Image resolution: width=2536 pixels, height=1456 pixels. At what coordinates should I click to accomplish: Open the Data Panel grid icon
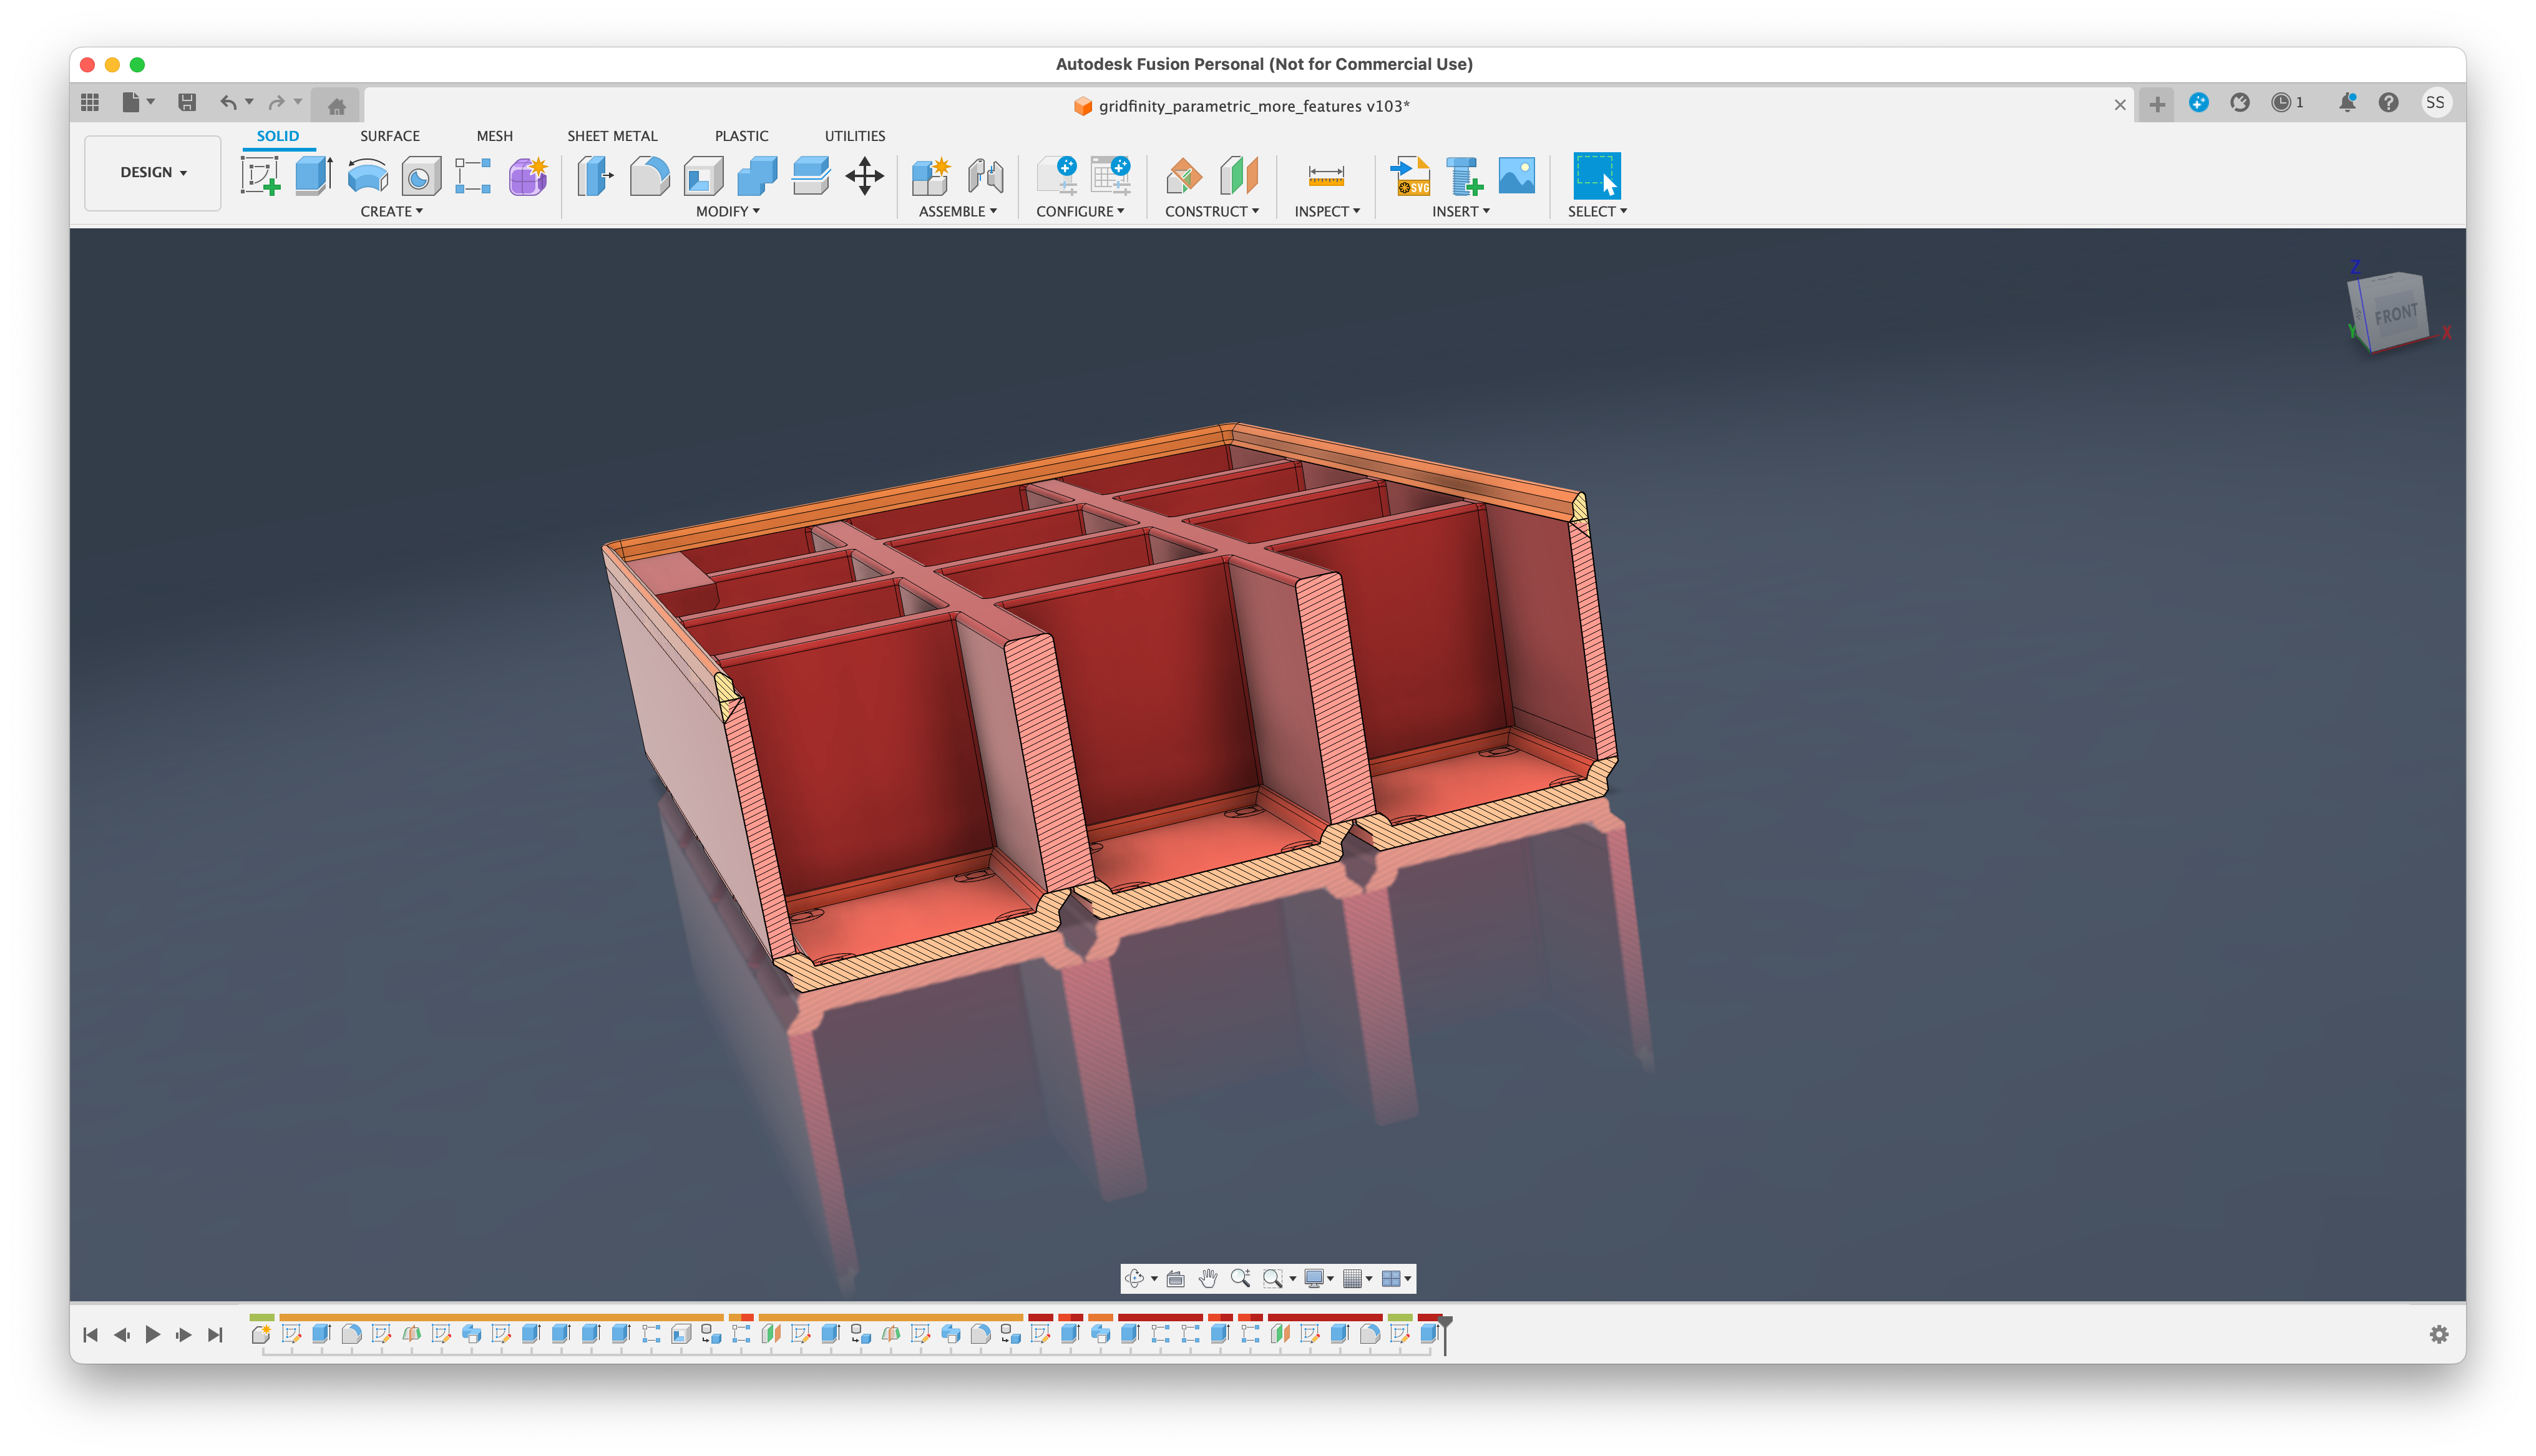[x=90, y=102]
